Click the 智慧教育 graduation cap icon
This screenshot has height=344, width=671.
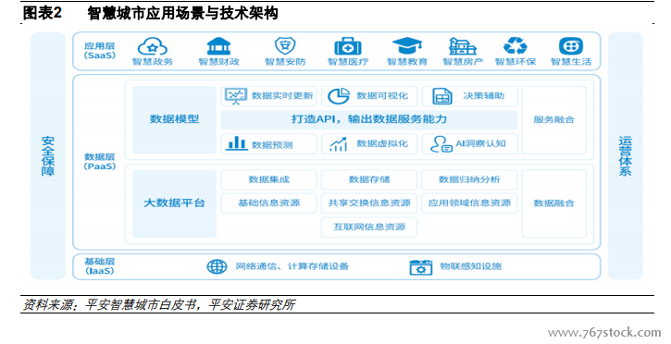407,46
